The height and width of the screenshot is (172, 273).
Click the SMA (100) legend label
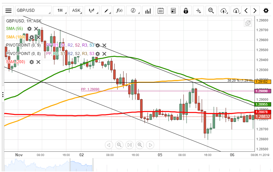pyautogui.click(x=15, y=37)
